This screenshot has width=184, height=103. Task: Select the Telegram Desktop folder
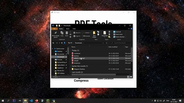(79, 69)
